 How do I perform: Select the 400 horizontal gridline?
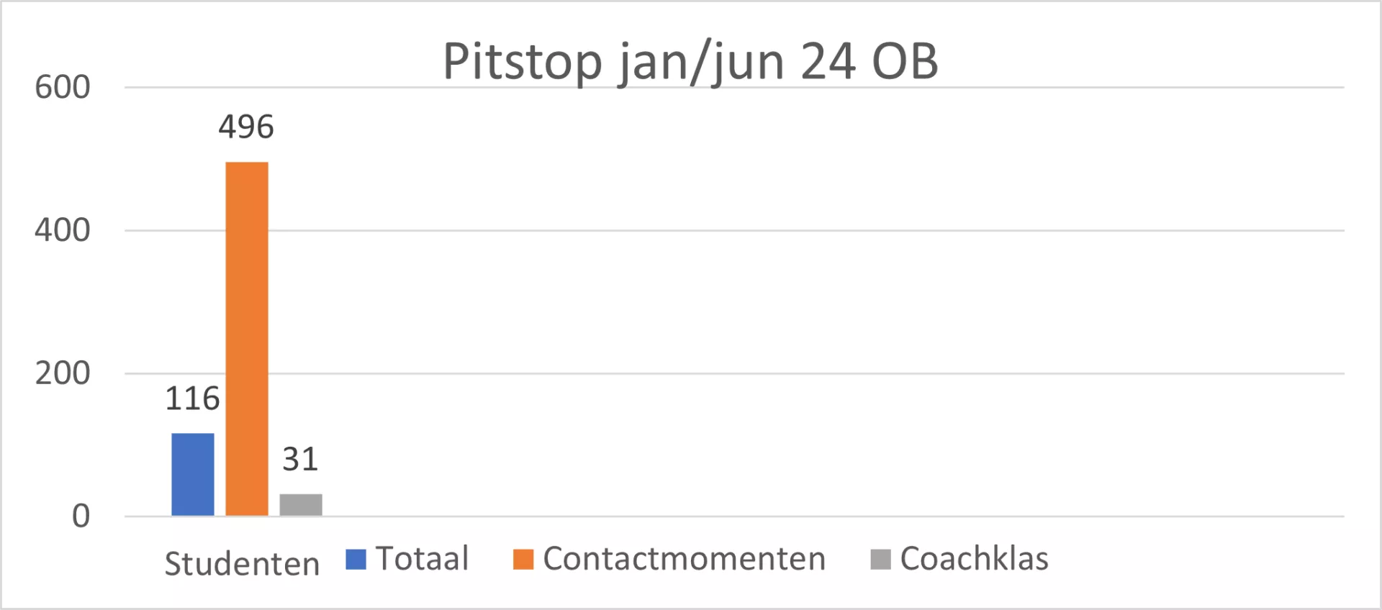734,230
